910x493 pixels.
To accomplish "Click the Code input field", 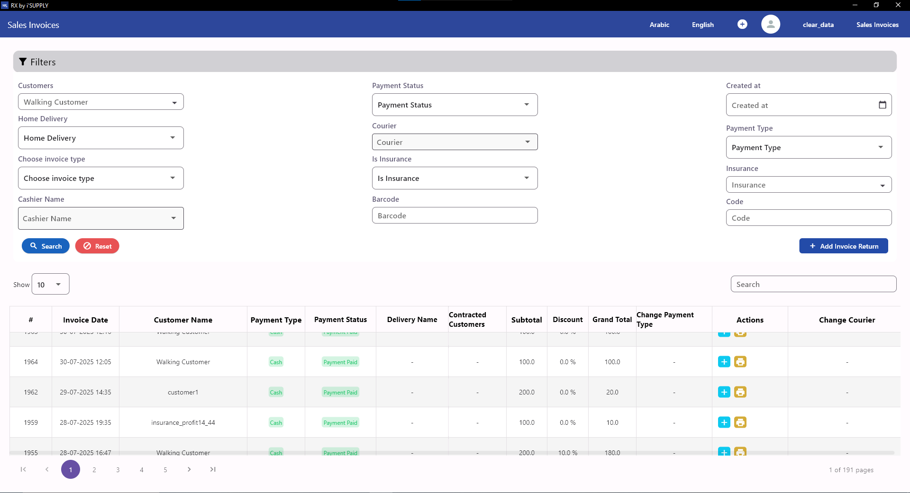I will click(809, 218).
